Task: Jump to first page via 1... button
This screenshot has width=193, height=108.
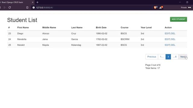Action: point(162,57)
